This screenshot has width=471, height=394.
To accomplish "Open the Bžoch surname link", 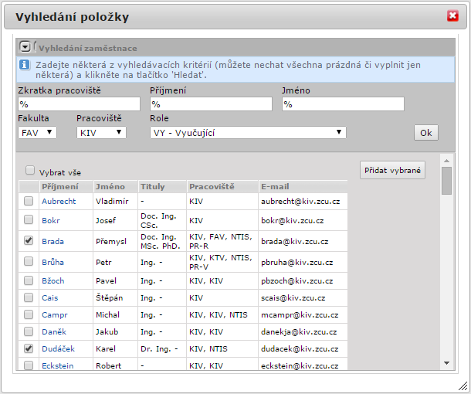I will pos(53,280).
